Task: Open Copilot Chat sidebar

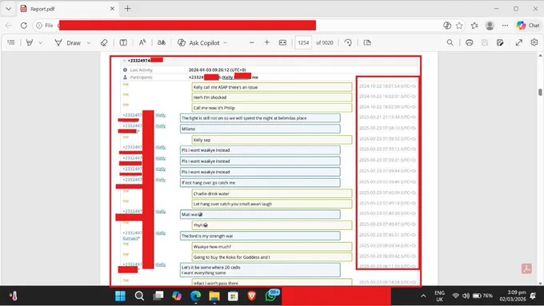Action: pos(528,26)
